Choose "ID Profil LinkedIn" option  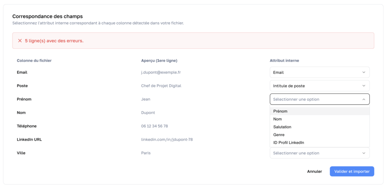pyautogui.click(x=289, y=143)
